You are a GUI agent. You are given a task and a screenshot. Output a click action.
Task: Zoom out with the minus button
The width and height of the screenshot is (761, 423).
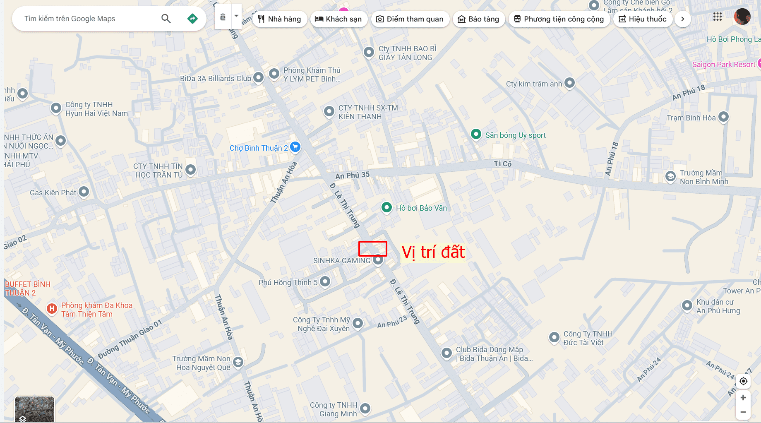(x=743, y=412)
